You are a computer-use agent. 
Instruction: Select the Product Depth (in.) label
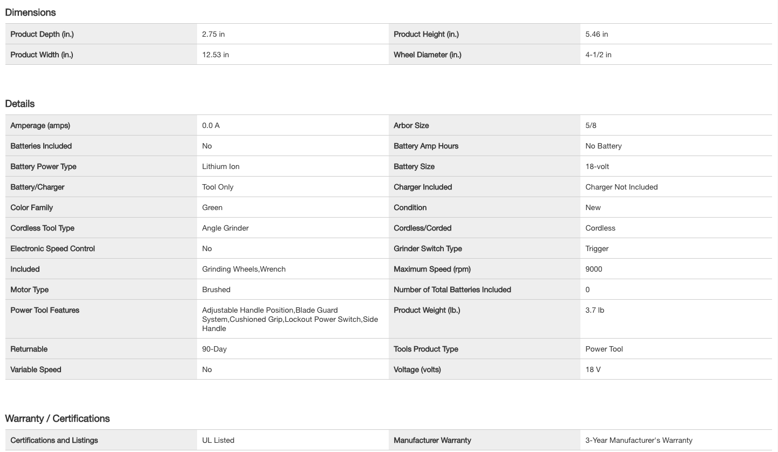tap(42, 34)
